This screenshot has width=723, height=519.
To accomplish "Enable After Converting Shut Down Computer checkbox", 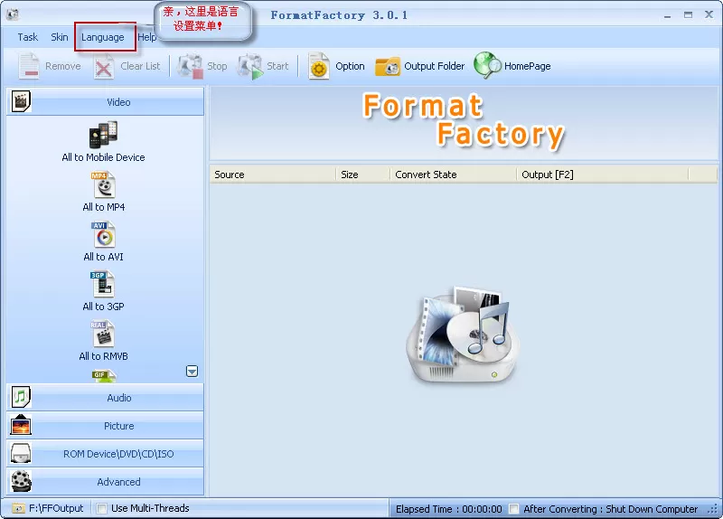I will 513,509.
